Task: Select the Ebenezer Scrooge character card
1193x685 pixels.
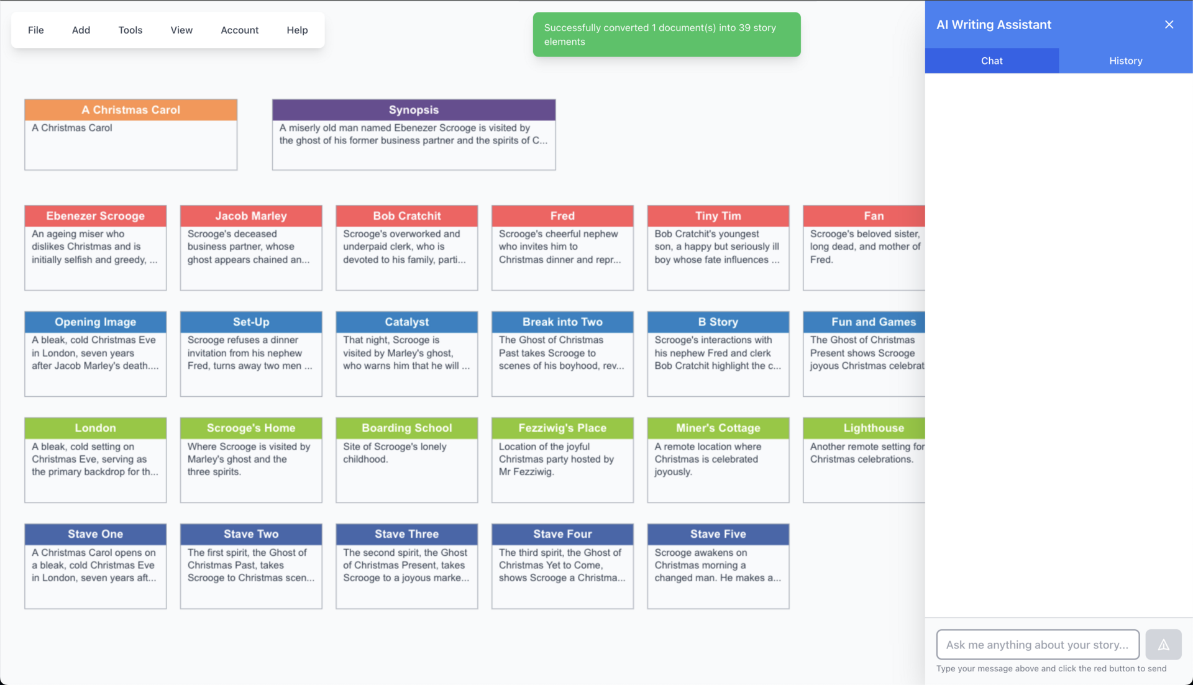Action: [x=95, y=248]
